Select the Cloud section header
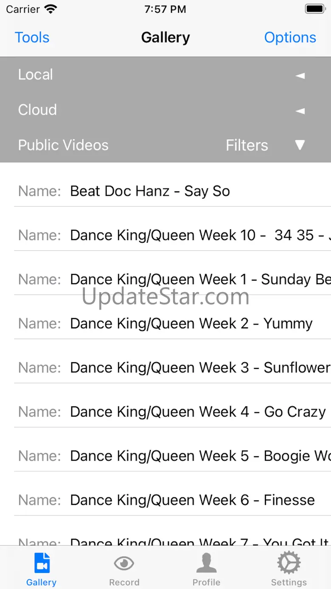331x589 pixels. pyautogui.click(x=37, y=110)
